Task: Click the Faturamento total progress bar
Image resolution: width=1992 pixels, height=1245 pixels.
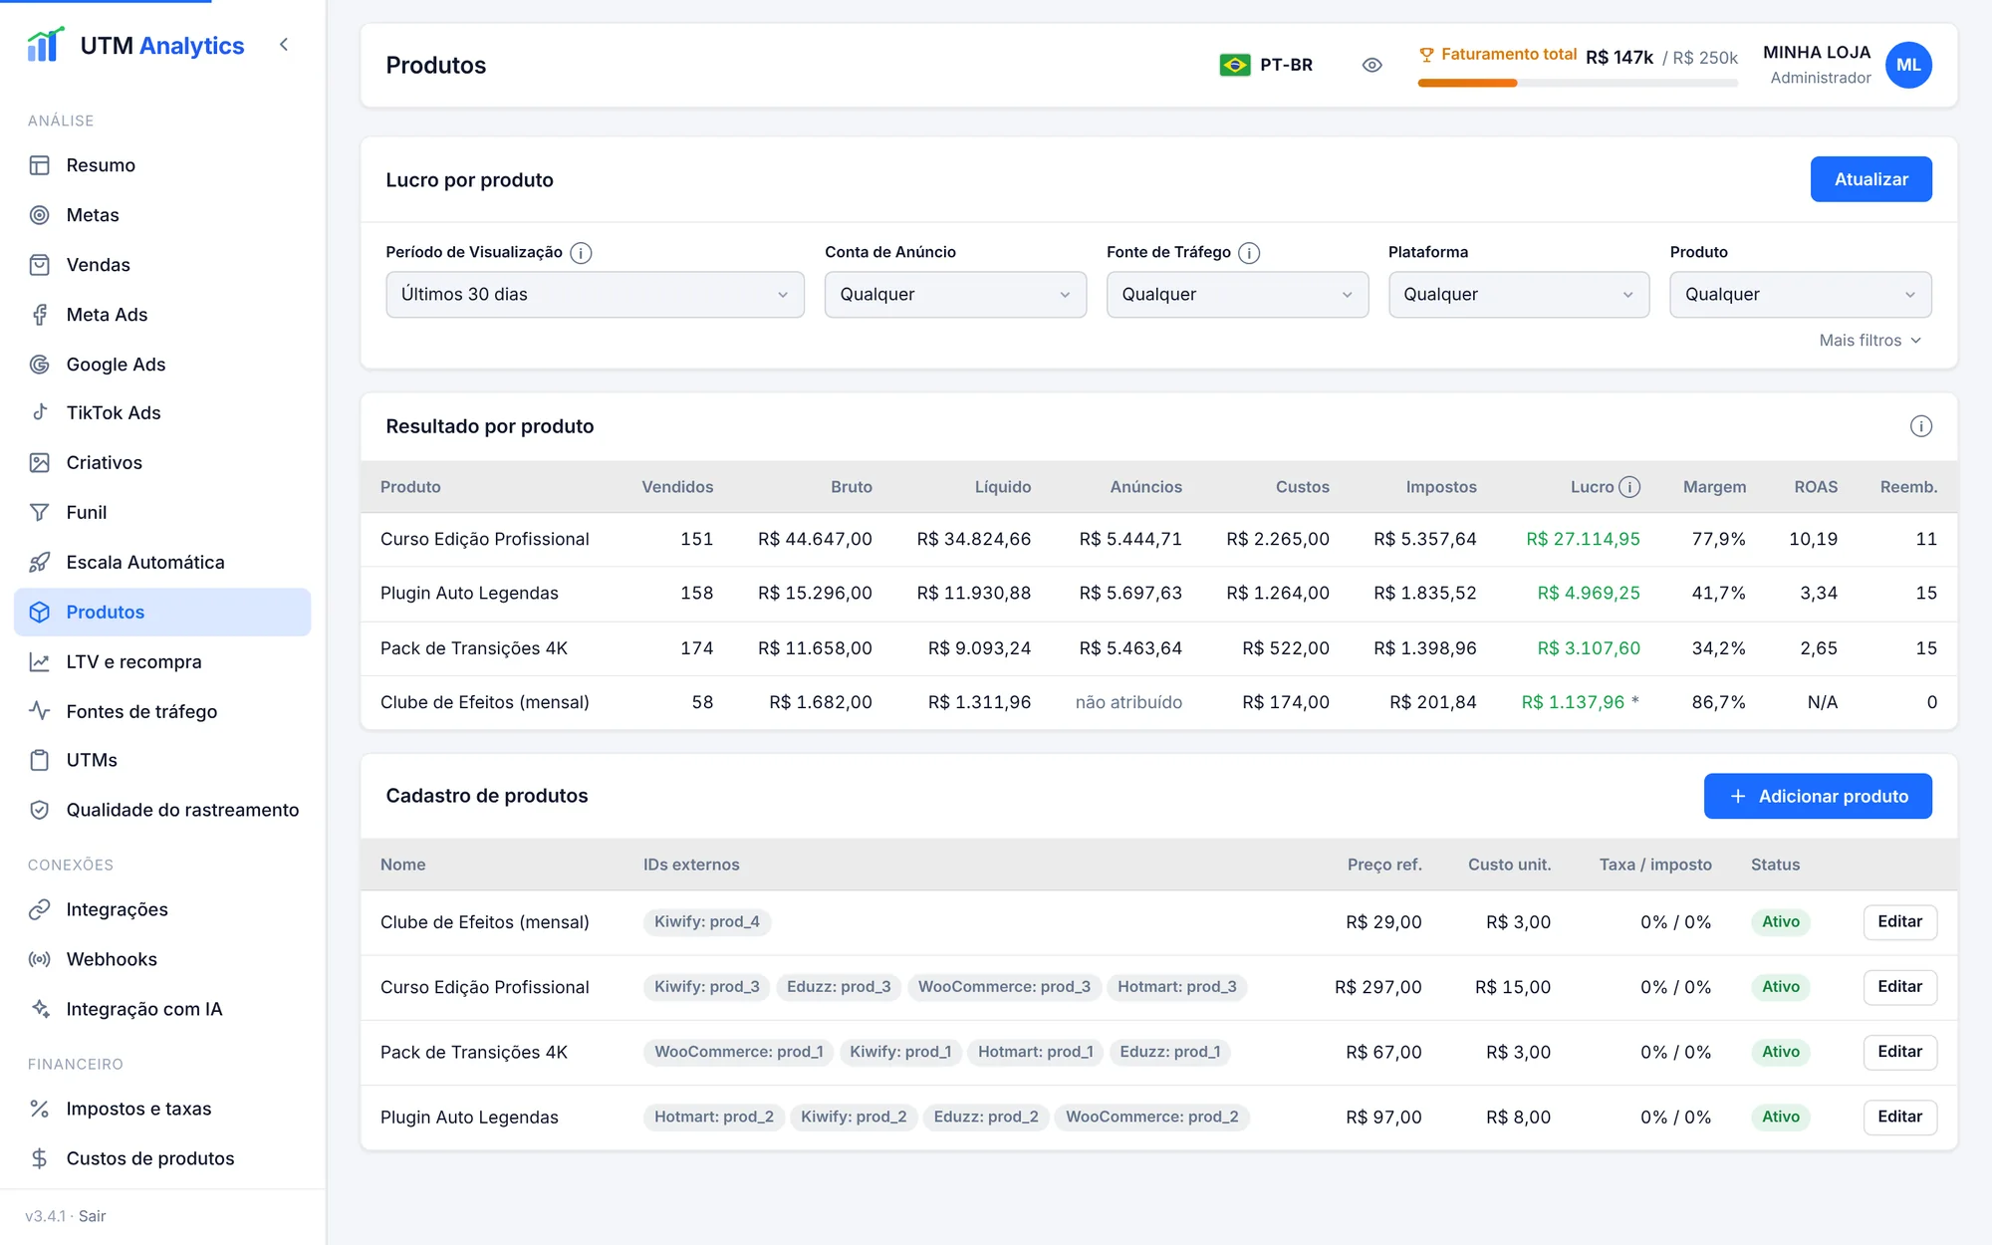Action: [x=1578, y=84]
